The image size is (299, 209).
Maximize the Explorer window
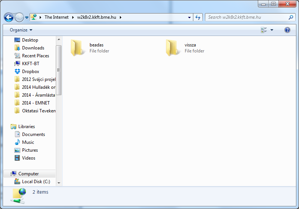(274, 4)
